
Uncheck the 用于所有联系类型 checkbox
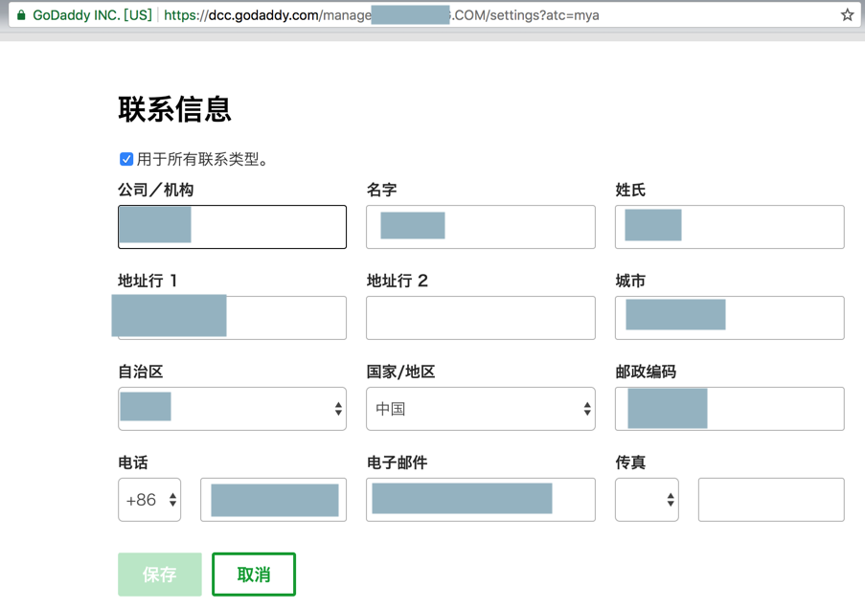tap(125, 159)
